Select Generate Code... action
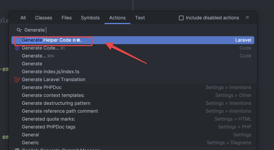 point(40,48)
